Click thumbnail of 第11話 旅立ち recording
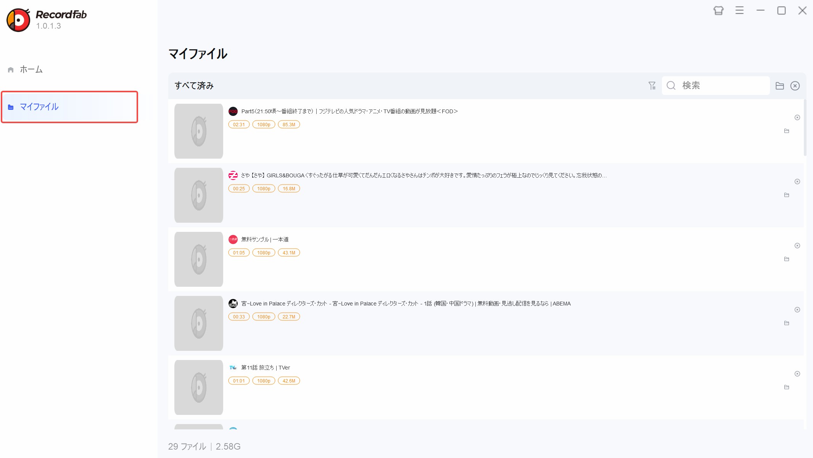Image resolution: width=813 pixels, height=458 pixels. [x=199, y=387]
